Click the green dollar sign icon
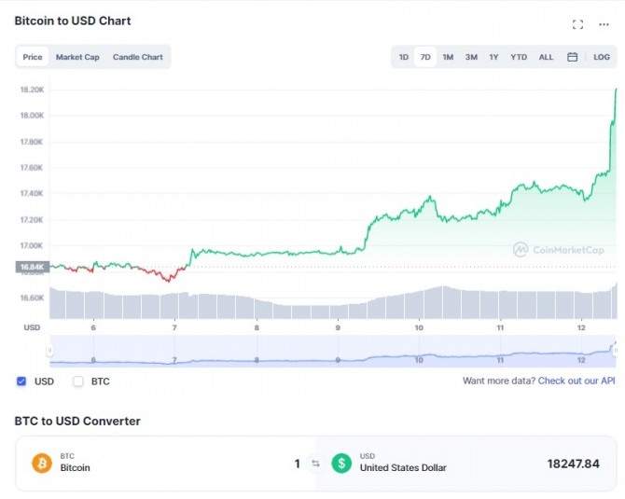The width and height of the screenshot is (625, 499). click(341, 464)
